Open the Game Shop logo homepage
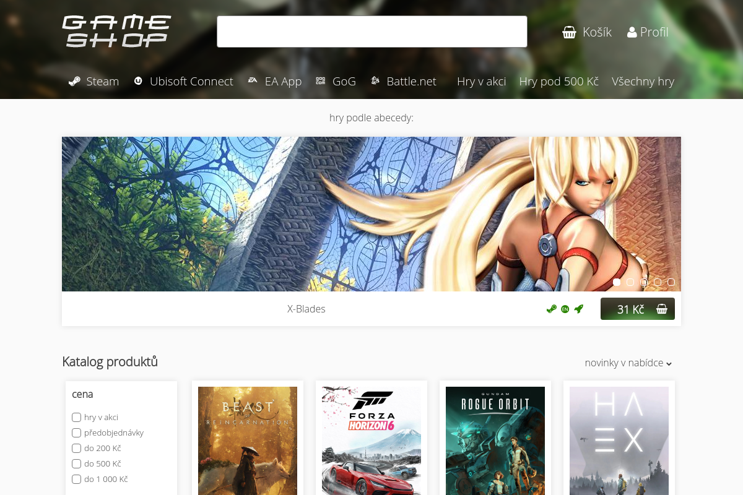This screenshot has height=495, width=743. pos(116,32)
